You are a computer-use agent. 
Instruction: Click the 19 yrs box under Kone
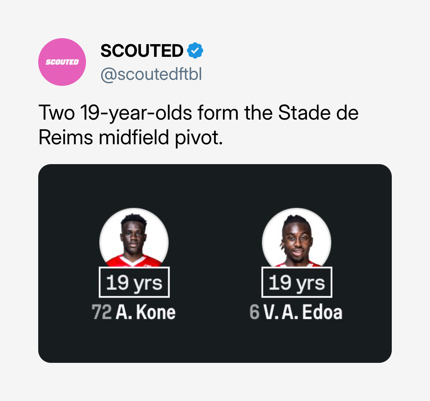tap(134, 282)
